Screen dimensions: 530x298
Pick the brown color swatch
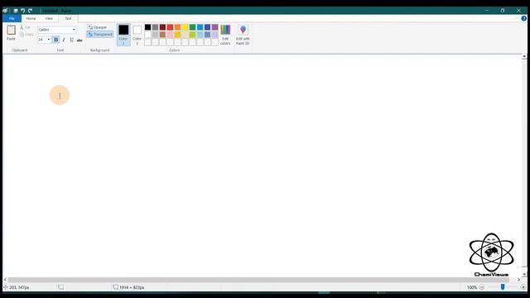tap(162, 35)
